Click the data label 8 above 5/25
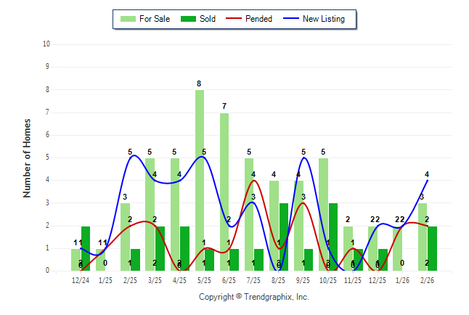469x315 pixels. [x=199, y=83]
